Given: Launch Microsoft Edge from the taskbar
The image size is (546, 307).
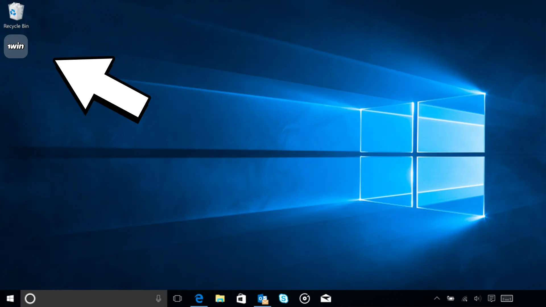Looking at the screenshot, I should click(x=199, y=298).
